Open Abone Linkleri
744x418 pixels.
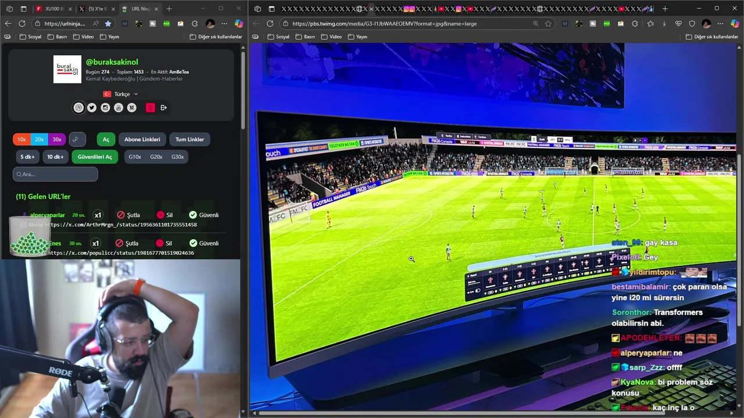[142, 139]
